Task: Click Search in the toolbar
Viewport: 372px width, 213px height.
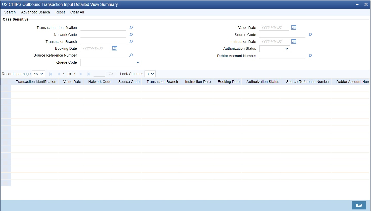Action: point(10,12)
